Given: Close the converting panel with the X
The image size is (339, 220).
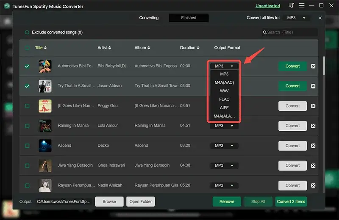Looking at the screenshot, I should tap(320, 18).
